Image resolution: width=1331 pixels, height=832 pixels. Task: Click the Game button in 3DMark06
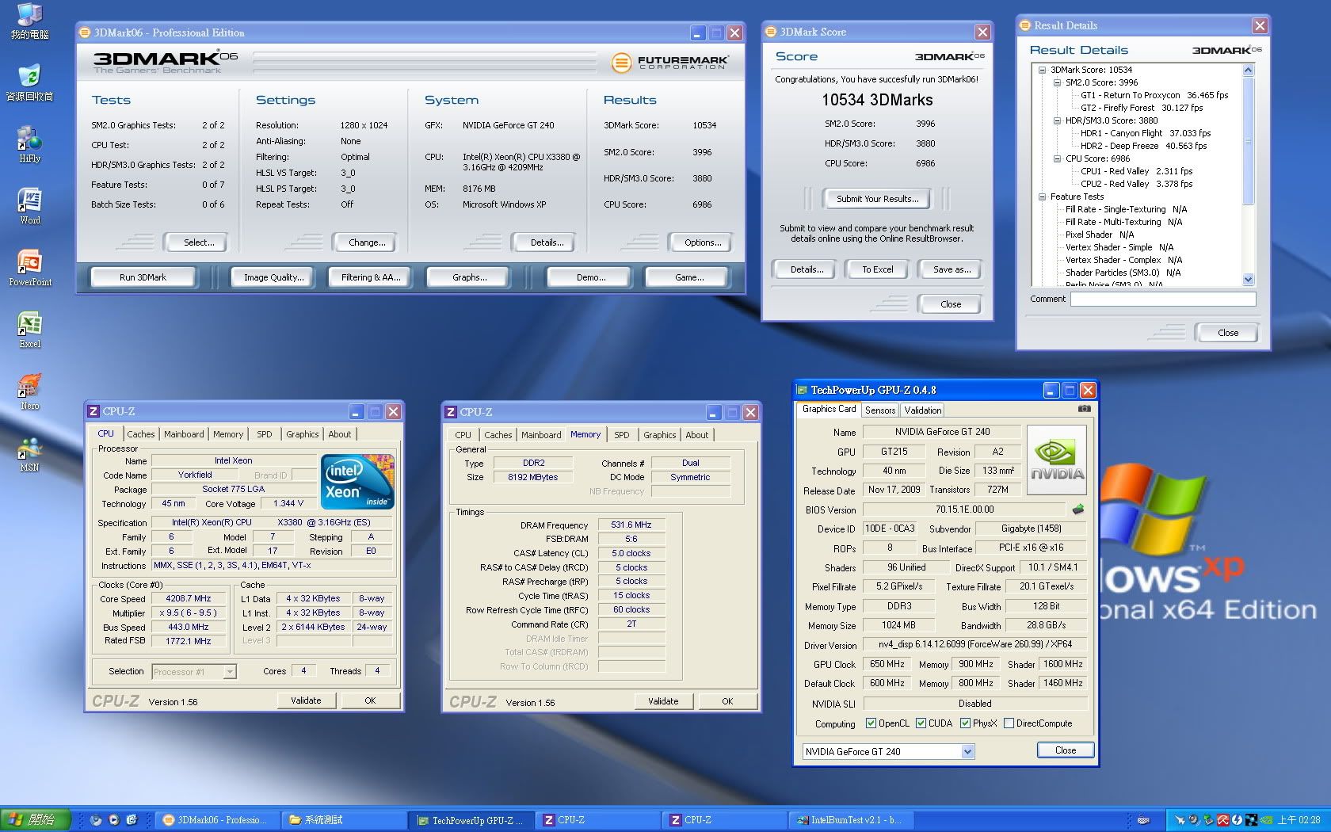click(688, 277)
